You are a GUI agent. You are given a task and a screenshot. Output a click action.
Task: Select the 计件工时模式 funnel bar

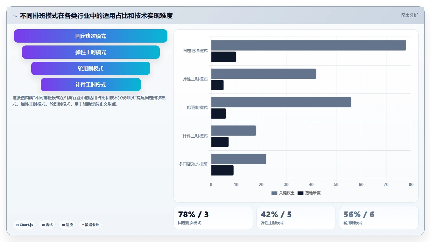tap(91, 85)
